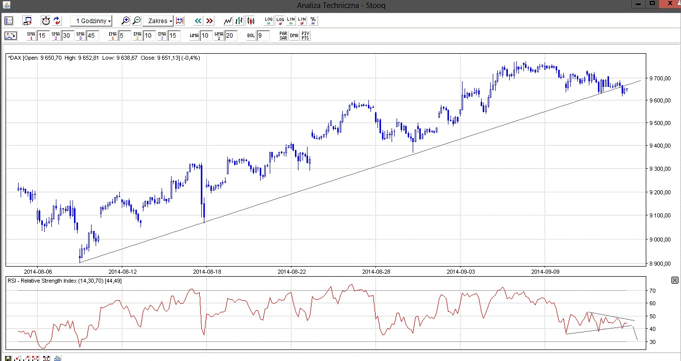Image resolution: width=681 pixels, height=361 pixels.
Task: Switch to line chart type
Action: [229, 21]
